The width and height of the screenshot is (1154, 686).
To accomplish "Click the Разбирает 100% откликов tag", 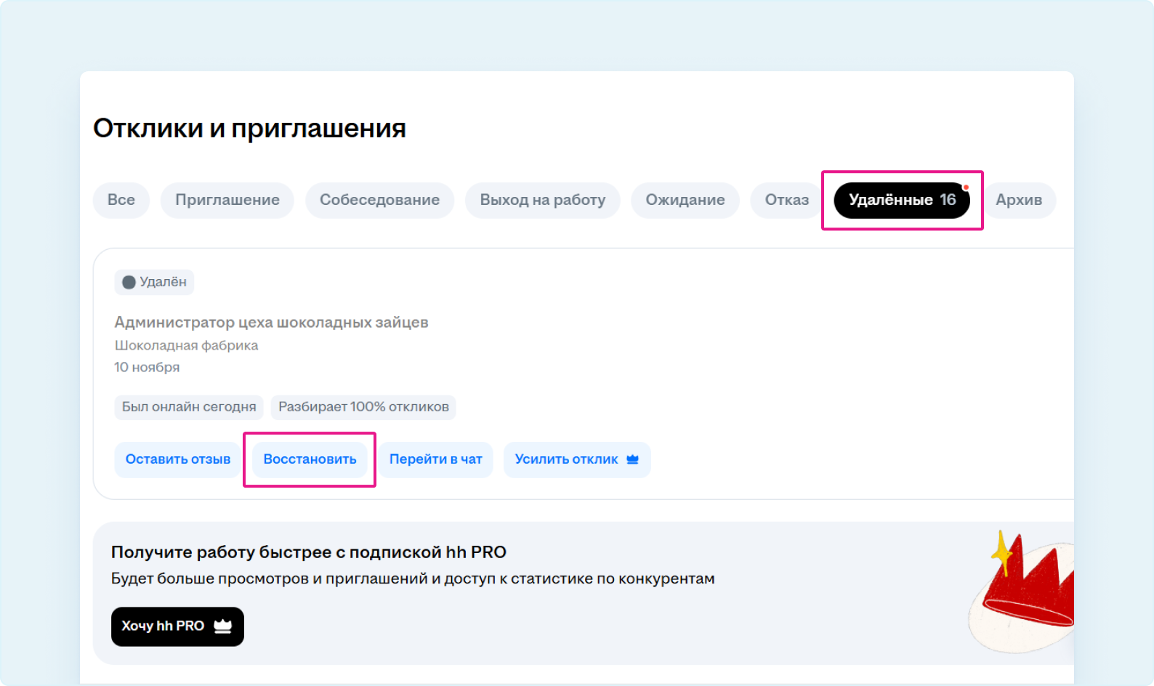I will [x=363, y=407].
